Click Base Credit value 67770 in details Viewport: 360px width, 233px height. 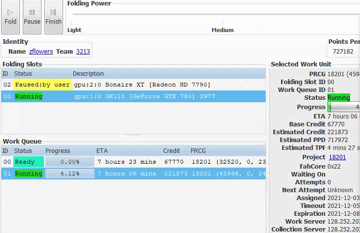tap(336, 124)
